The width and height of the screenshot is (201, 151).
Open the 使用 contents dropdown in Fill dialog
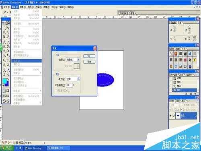pyautogui.click(x=73, y=60)
